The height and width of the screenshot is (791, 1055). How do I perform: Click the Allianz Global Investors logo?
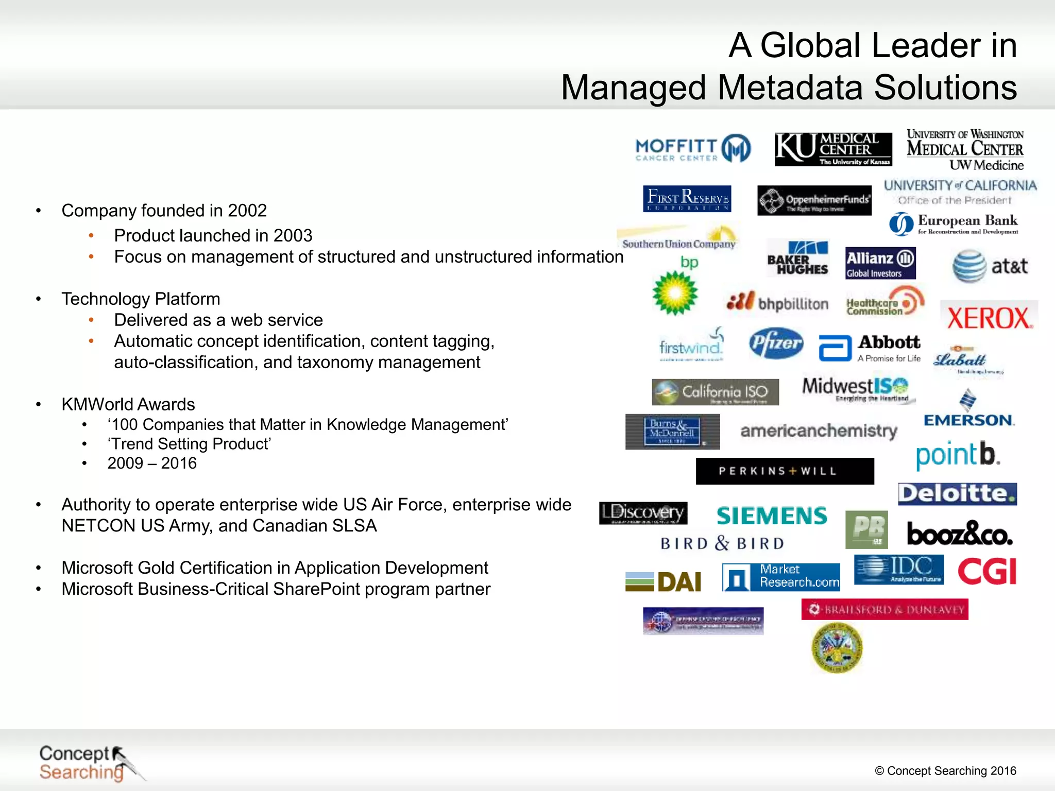click(880, 263)
